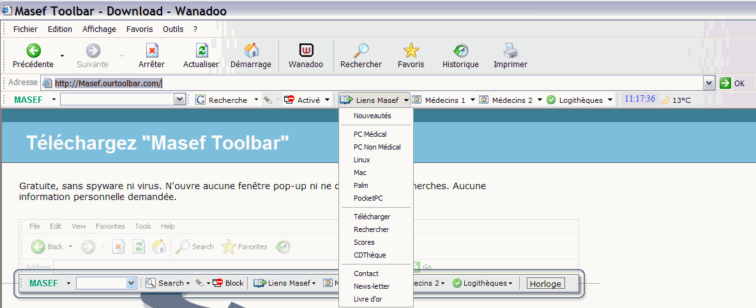Open the ? help menu
Screen dimensions: 756x308
[195, 29]
